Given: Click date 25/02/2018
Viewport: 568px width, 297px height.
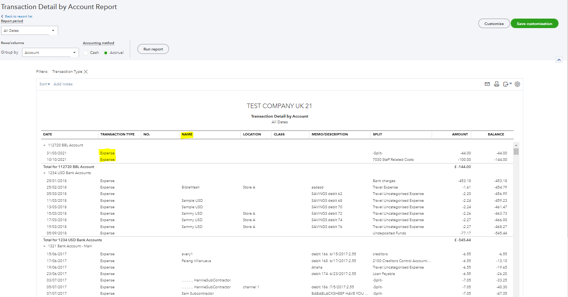Looking at the screenshot, I should 57,187.
